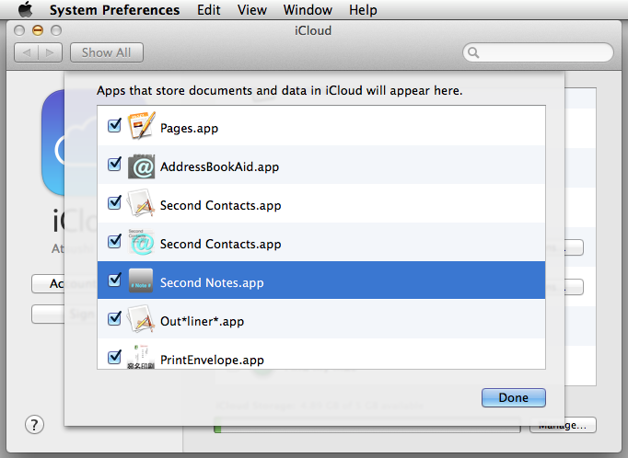Select the highlighted Second Notes.app label
Viewport: 628px width, 458px height.
click(212, 282)
